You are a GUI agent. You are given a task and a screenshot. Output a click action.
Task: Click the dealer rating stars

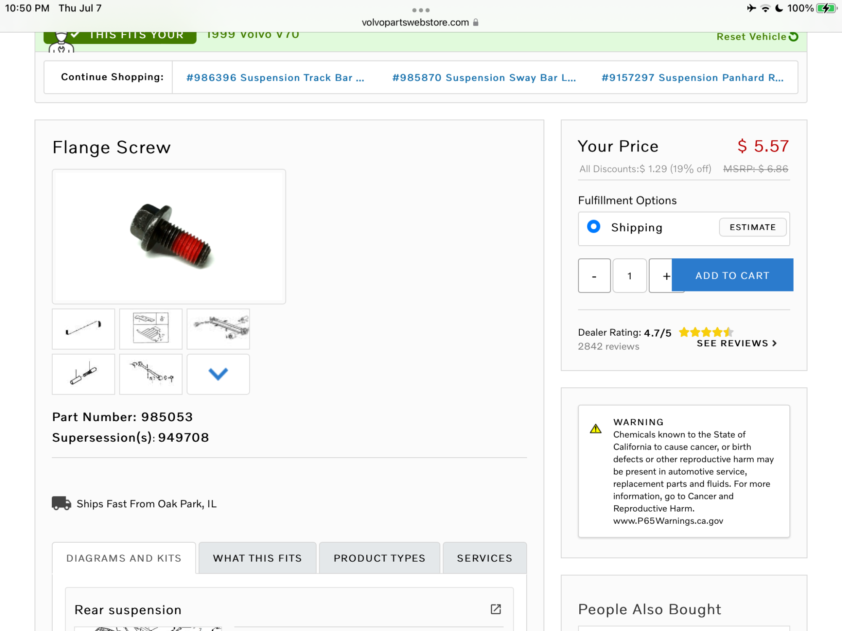(x=706, y=332)
